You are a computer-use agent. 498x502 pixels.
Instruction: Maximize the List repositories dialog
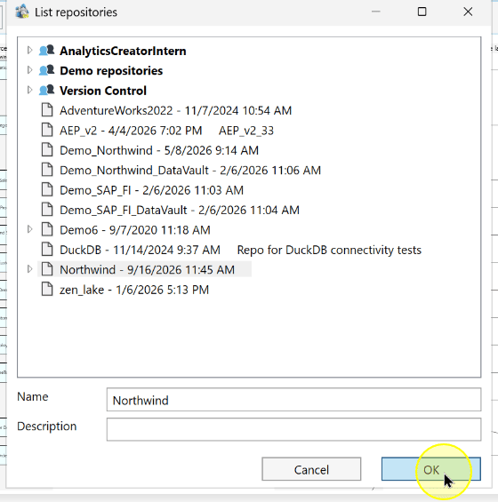coord(422,12)
